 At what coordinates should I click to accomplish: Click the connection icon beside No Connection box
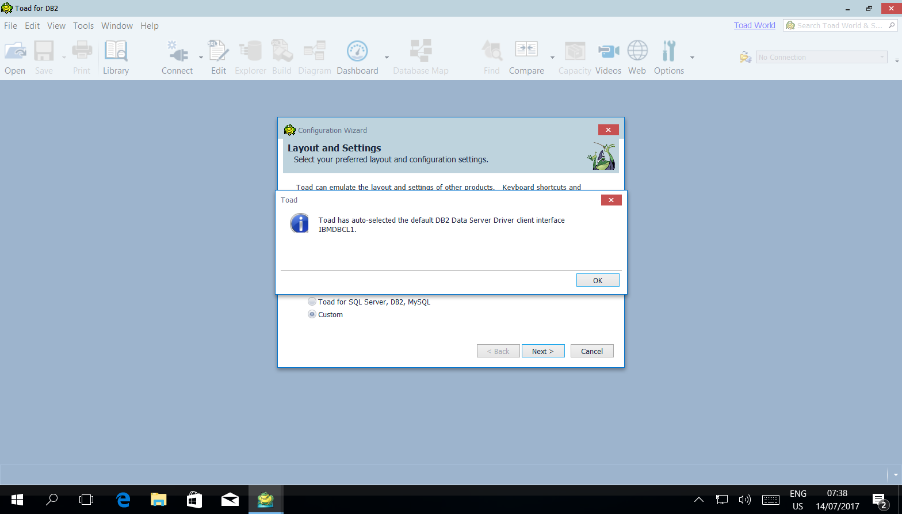pos(746,57)
